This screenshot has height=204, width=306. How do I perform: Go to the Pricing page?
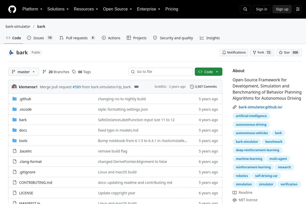click(x=172, y=9)
